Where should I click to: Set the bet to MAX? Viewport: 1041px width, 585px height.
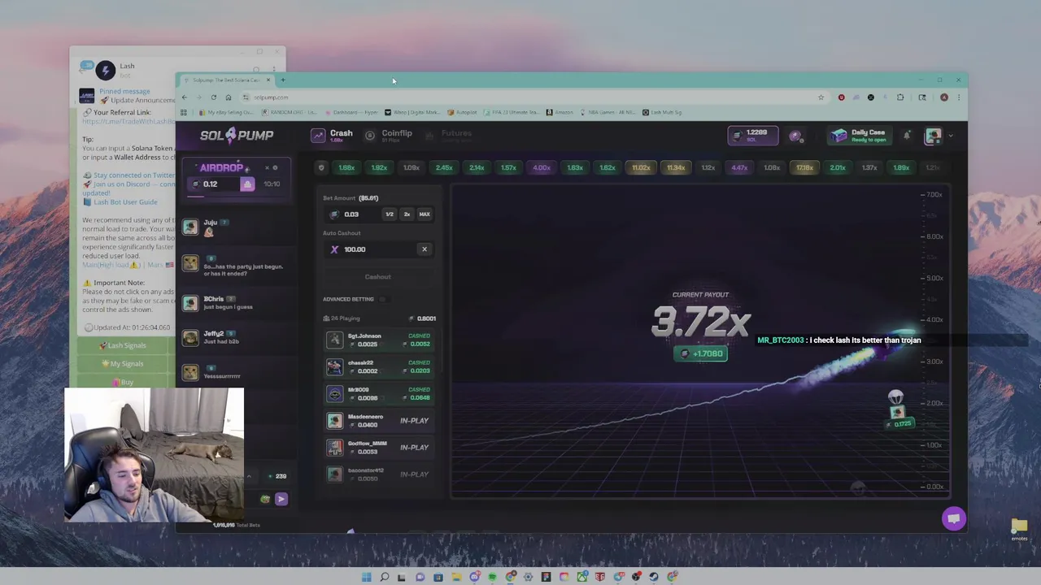(425, 214)
